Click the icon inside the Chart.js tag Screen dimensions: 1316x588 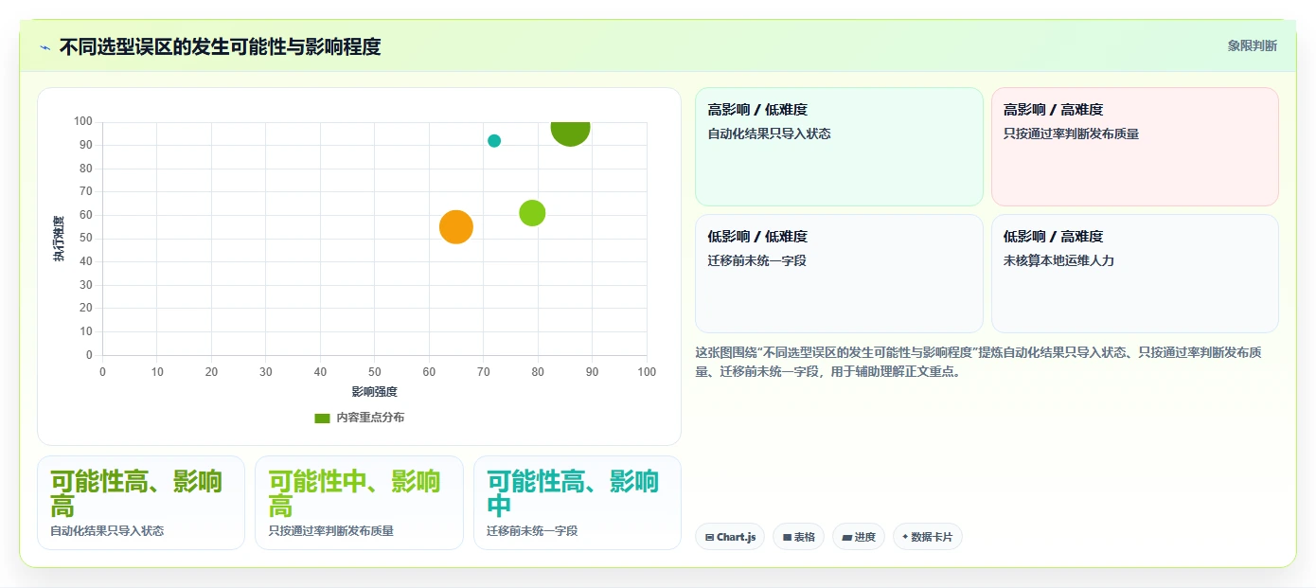(x=709, y=537)
